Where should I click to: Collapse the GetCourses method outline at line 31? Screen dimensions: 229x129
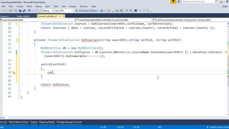click(19, 40)
